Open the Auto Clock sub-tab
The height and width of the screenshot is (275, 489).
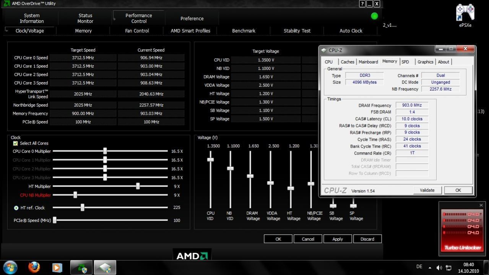click(x=351, y=31)
